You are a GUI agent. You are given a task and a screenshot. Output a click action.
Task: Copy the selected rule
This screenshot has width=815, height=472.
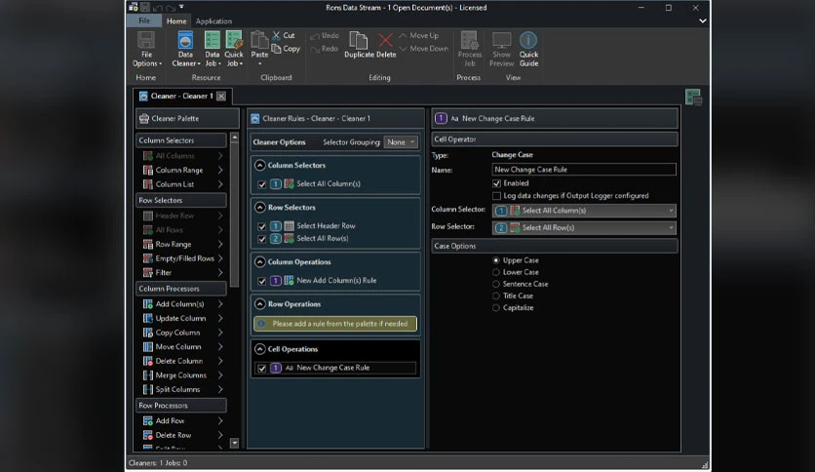pyautogui.click(x=286, y=49)
